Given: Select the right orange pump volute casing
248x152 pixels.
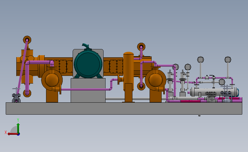Looking at the screenshot, I should point(156,80).
